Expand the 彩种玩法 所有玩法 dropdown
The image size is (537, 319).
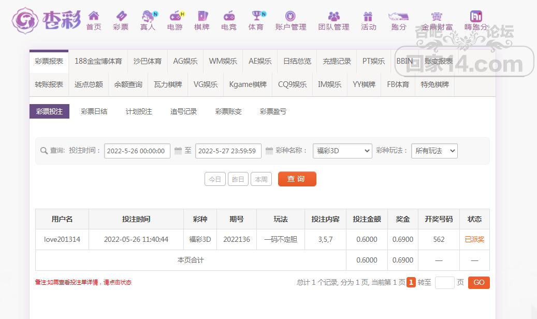[434, 151]
